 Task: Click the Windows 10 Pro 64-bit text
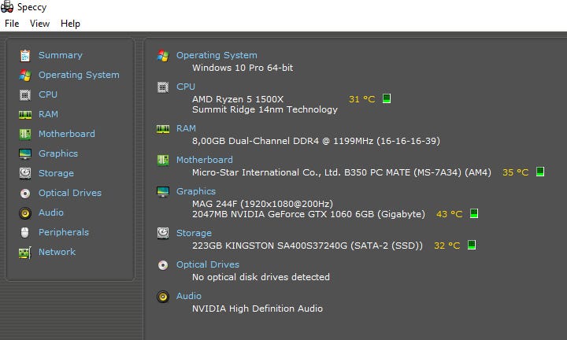click(243, 68)
